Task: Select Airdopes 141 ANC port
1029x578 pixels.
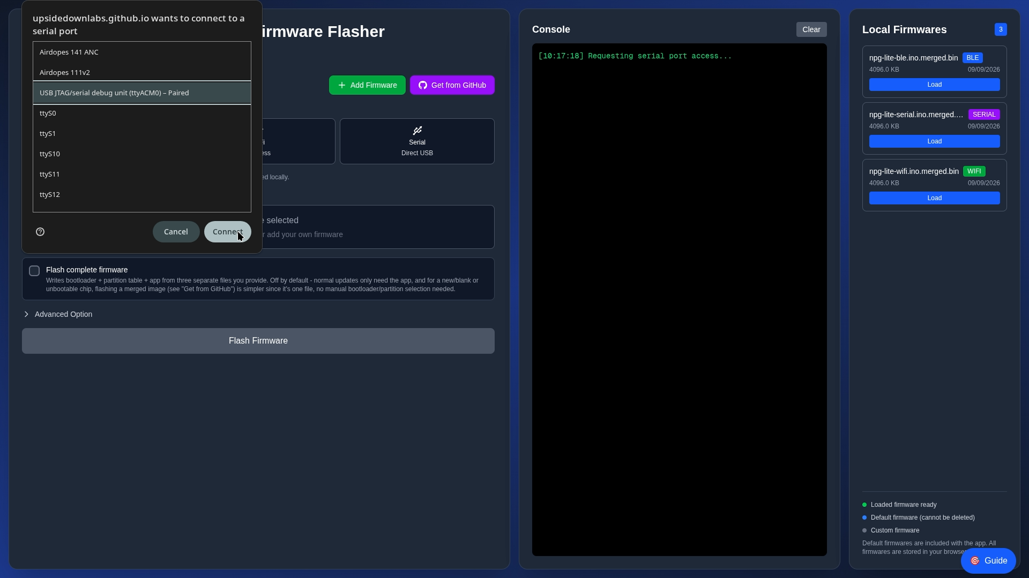Action: (x=142, y=52)
